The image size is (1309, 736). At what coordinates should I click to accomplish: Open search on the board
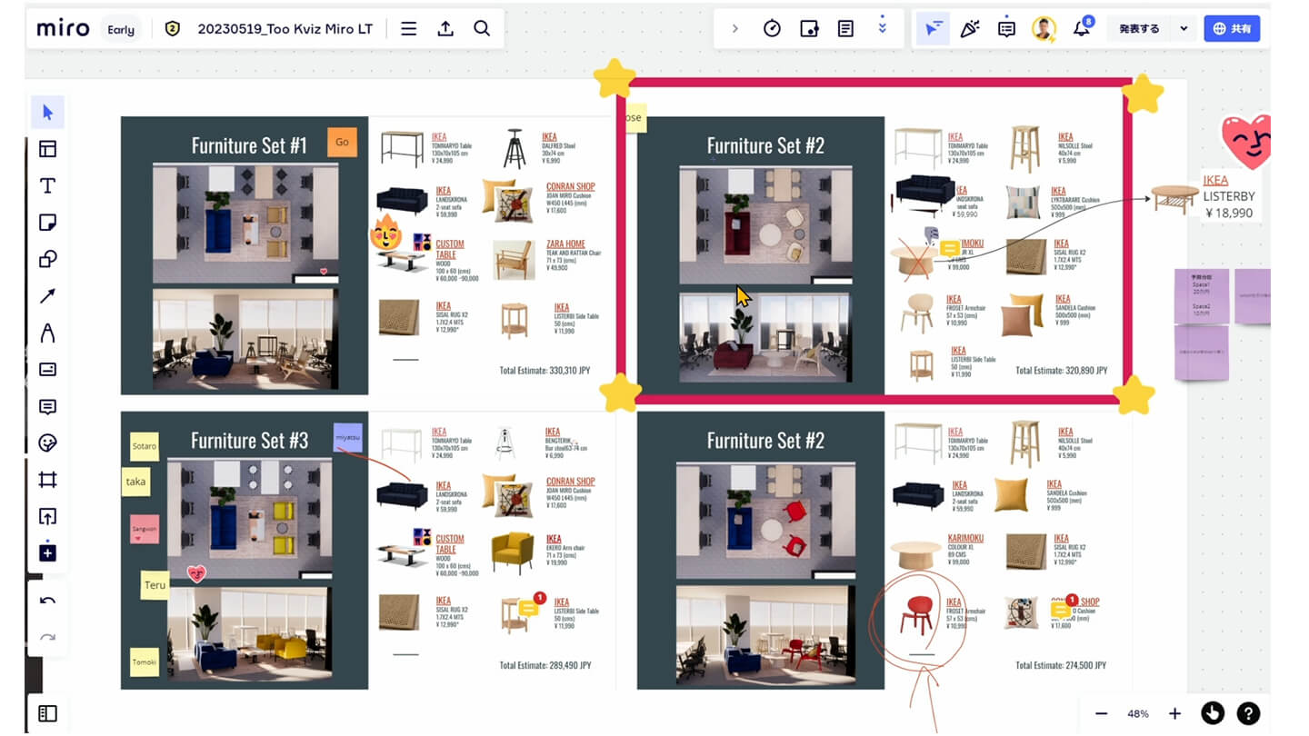(482, 29)
